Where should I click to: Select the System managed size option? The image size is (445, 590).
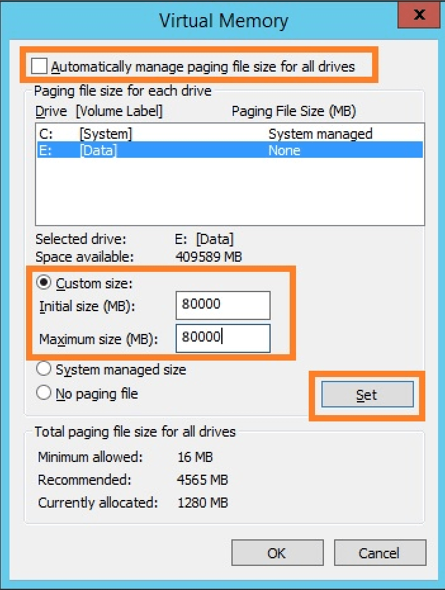coord(44,369)
